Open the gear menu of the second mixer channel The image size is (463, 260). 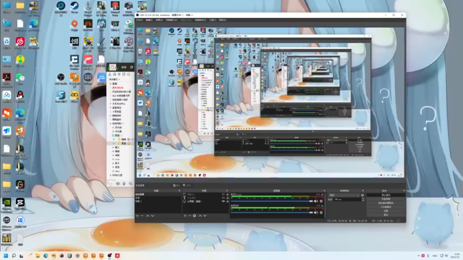pos(321,213)
